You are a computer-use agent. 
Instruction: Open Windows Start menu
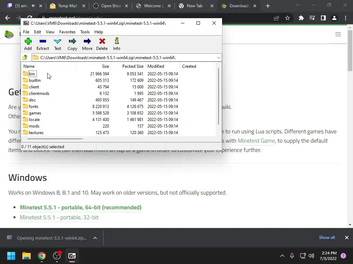11,256
